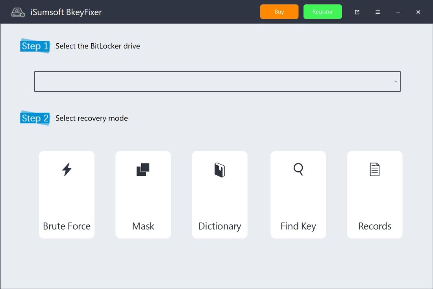This screenshot has width=433, height=289.
Task: Expand the BitLocker drive dropdown
Action: 217,81
